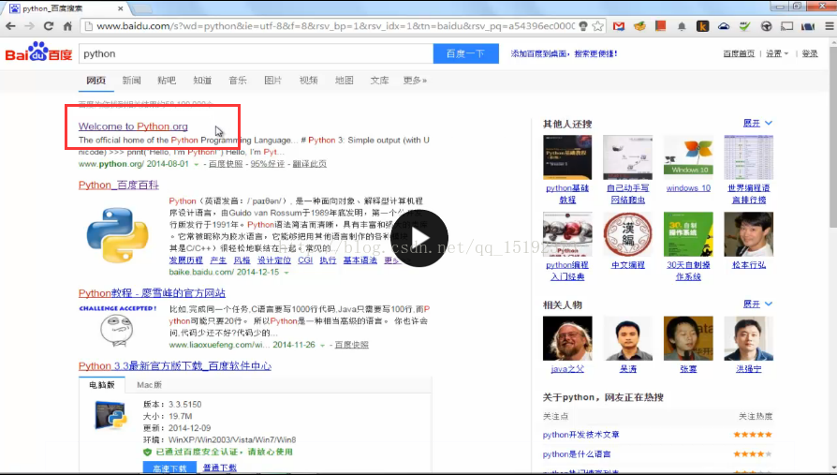Open the 更多» category menu

pos(415,81)
